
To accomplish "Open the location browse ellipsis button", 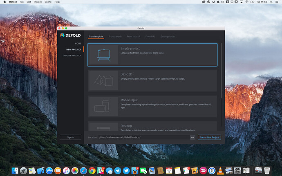I will point(192,137).
